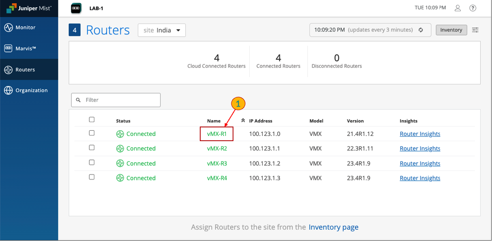Click the Marvis sidebar icon

[x=9, y=49]
